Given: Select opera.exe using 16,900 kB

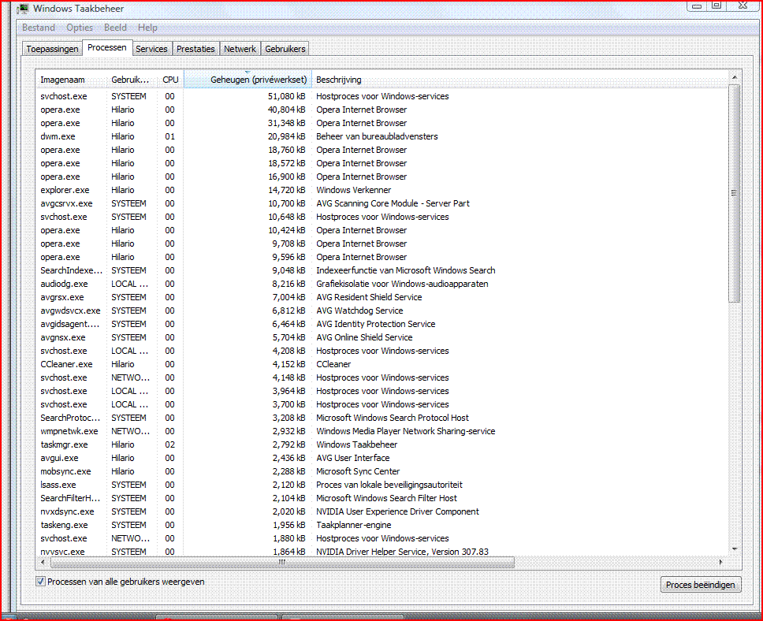Looking at the screenshot, I should pyautogui.click(x=381, y=177).
